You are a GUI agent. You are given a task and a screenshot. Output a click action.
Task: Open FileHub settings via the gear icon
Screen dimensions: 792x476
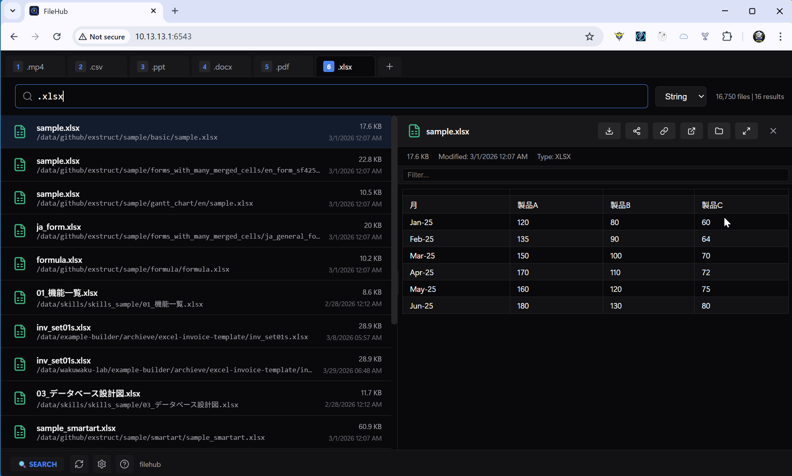(102, 464)
